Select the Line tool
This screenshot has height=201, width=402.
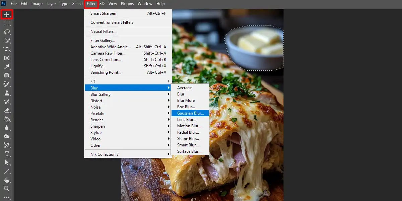pyautogui.click(x=7, y=171)
